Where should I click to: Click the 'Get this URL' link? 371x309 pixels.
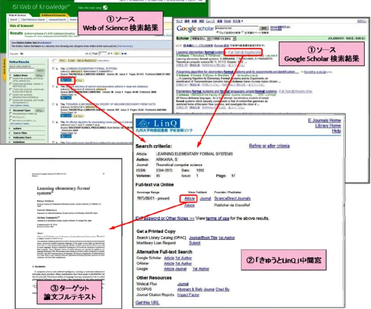coord(147,303)
